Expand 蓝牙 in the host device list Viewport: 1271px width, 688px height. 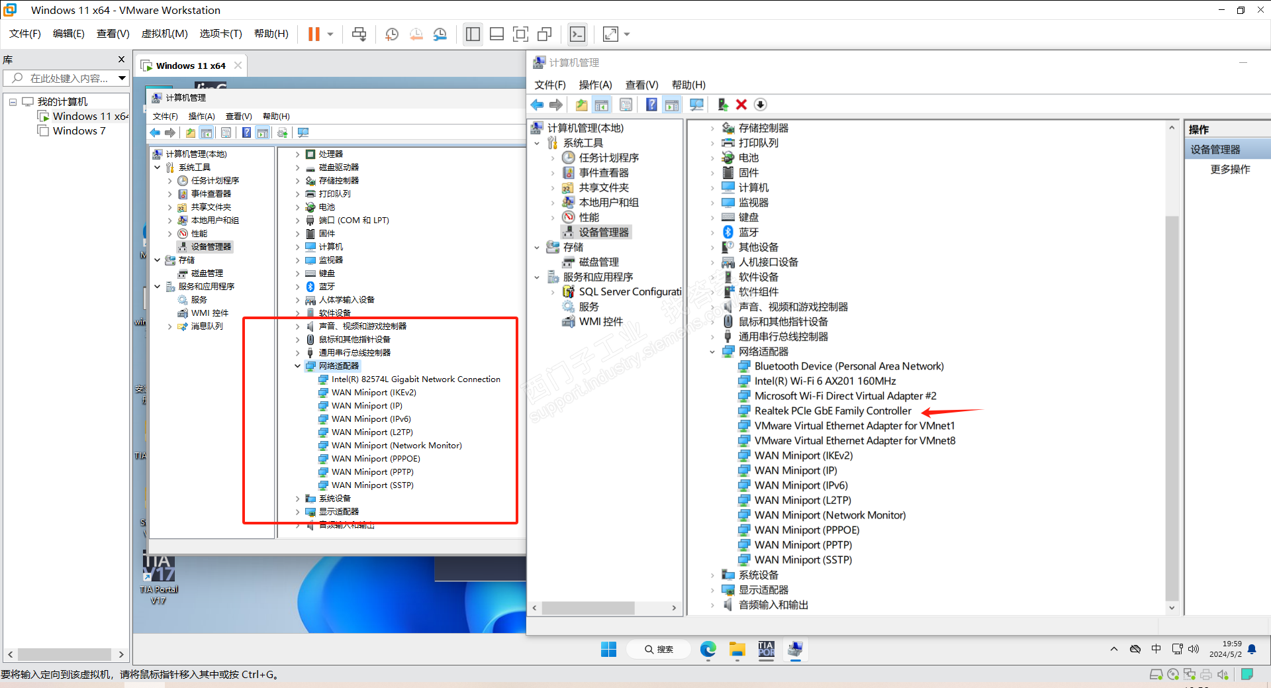pyautogui.click(x=712, y=232)
